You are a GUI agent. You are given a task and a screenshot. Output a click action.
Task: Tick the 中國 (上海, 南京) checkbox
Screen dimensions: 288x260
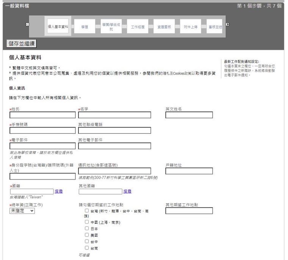[x=87, y=222]
